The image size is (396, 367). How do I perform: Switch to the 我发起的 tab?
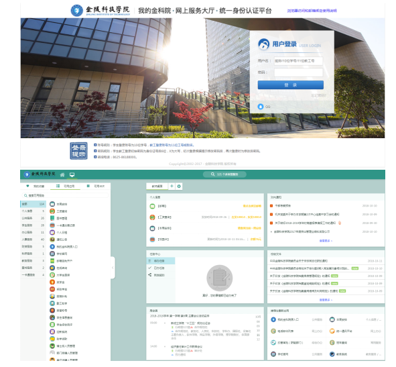coord(161,275)
